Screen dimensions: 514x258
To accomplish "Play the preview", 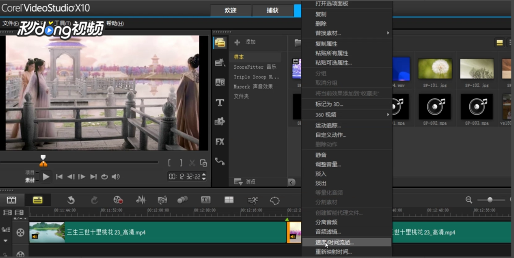I will pyautogui.click(x=46, y=177).
